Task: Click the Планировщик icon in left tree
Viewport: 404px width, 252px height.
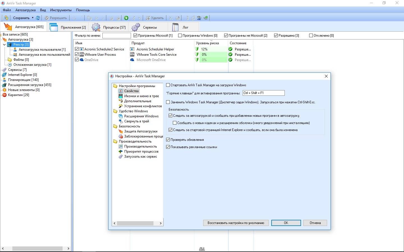Action: coord(4,80)
